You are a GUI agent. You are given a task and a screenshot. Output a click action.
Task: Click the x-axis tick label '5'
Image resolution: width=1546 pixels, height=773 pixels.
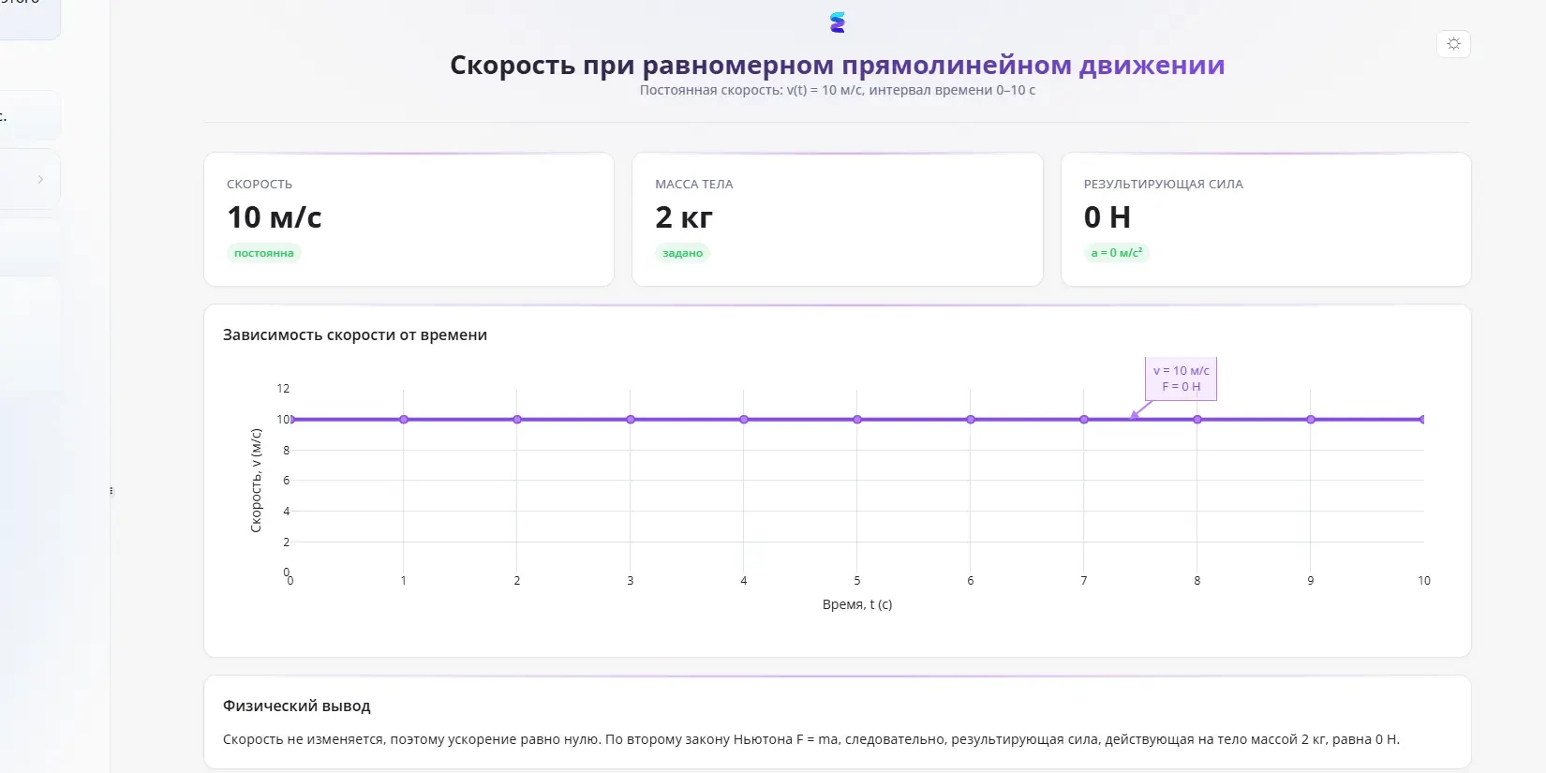click(x=857, y=581)
